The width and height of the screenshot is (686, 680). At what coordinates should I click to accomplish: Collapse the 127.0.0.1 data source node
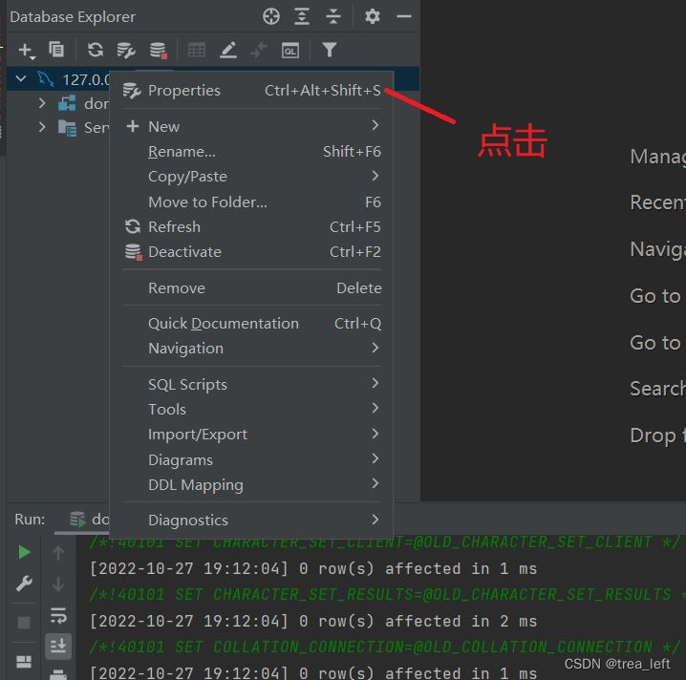(x=21, y=79)
